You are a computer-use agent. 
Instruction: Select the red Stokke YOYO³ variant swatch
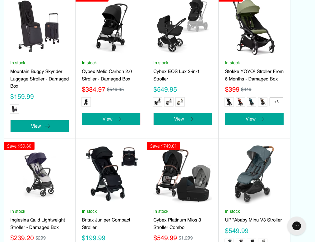pos(240,102)
